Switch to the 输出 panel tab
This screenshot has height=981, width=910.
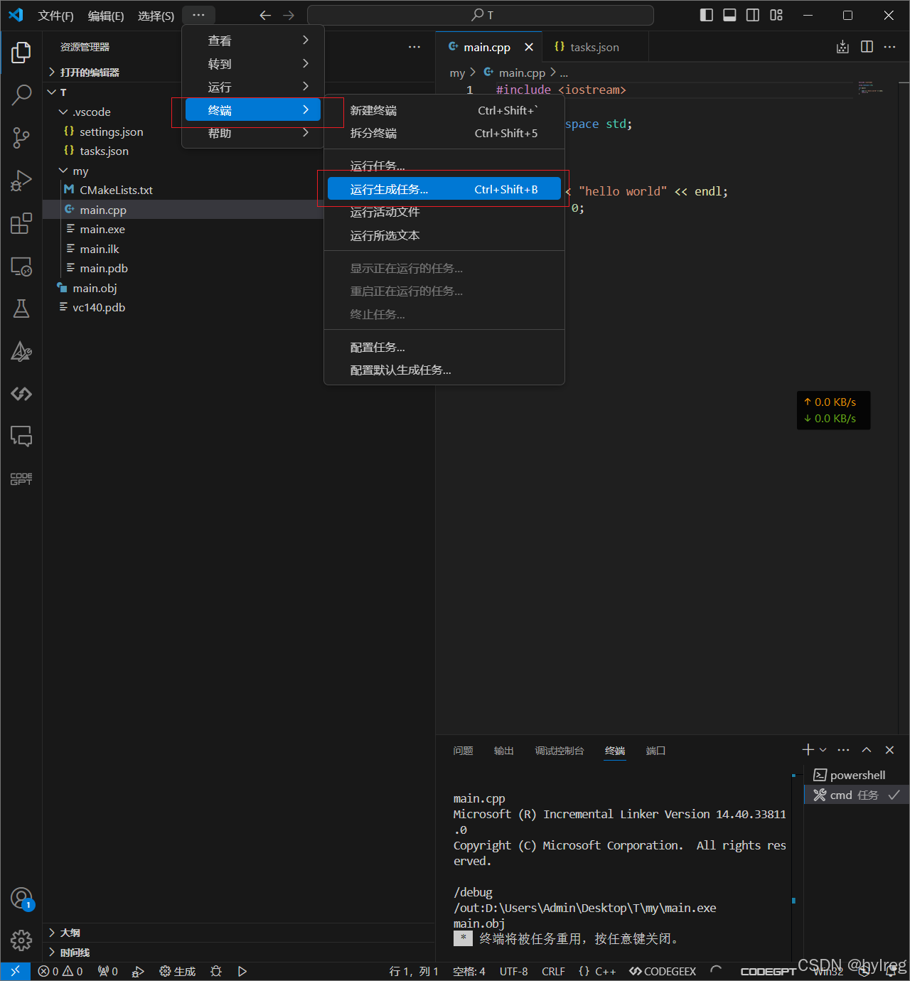(504, 750)
